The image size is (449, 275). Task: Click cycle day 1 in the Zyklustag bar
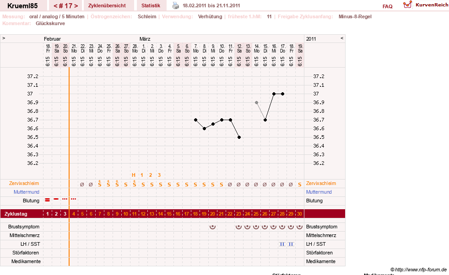click(x=48, y=214)
